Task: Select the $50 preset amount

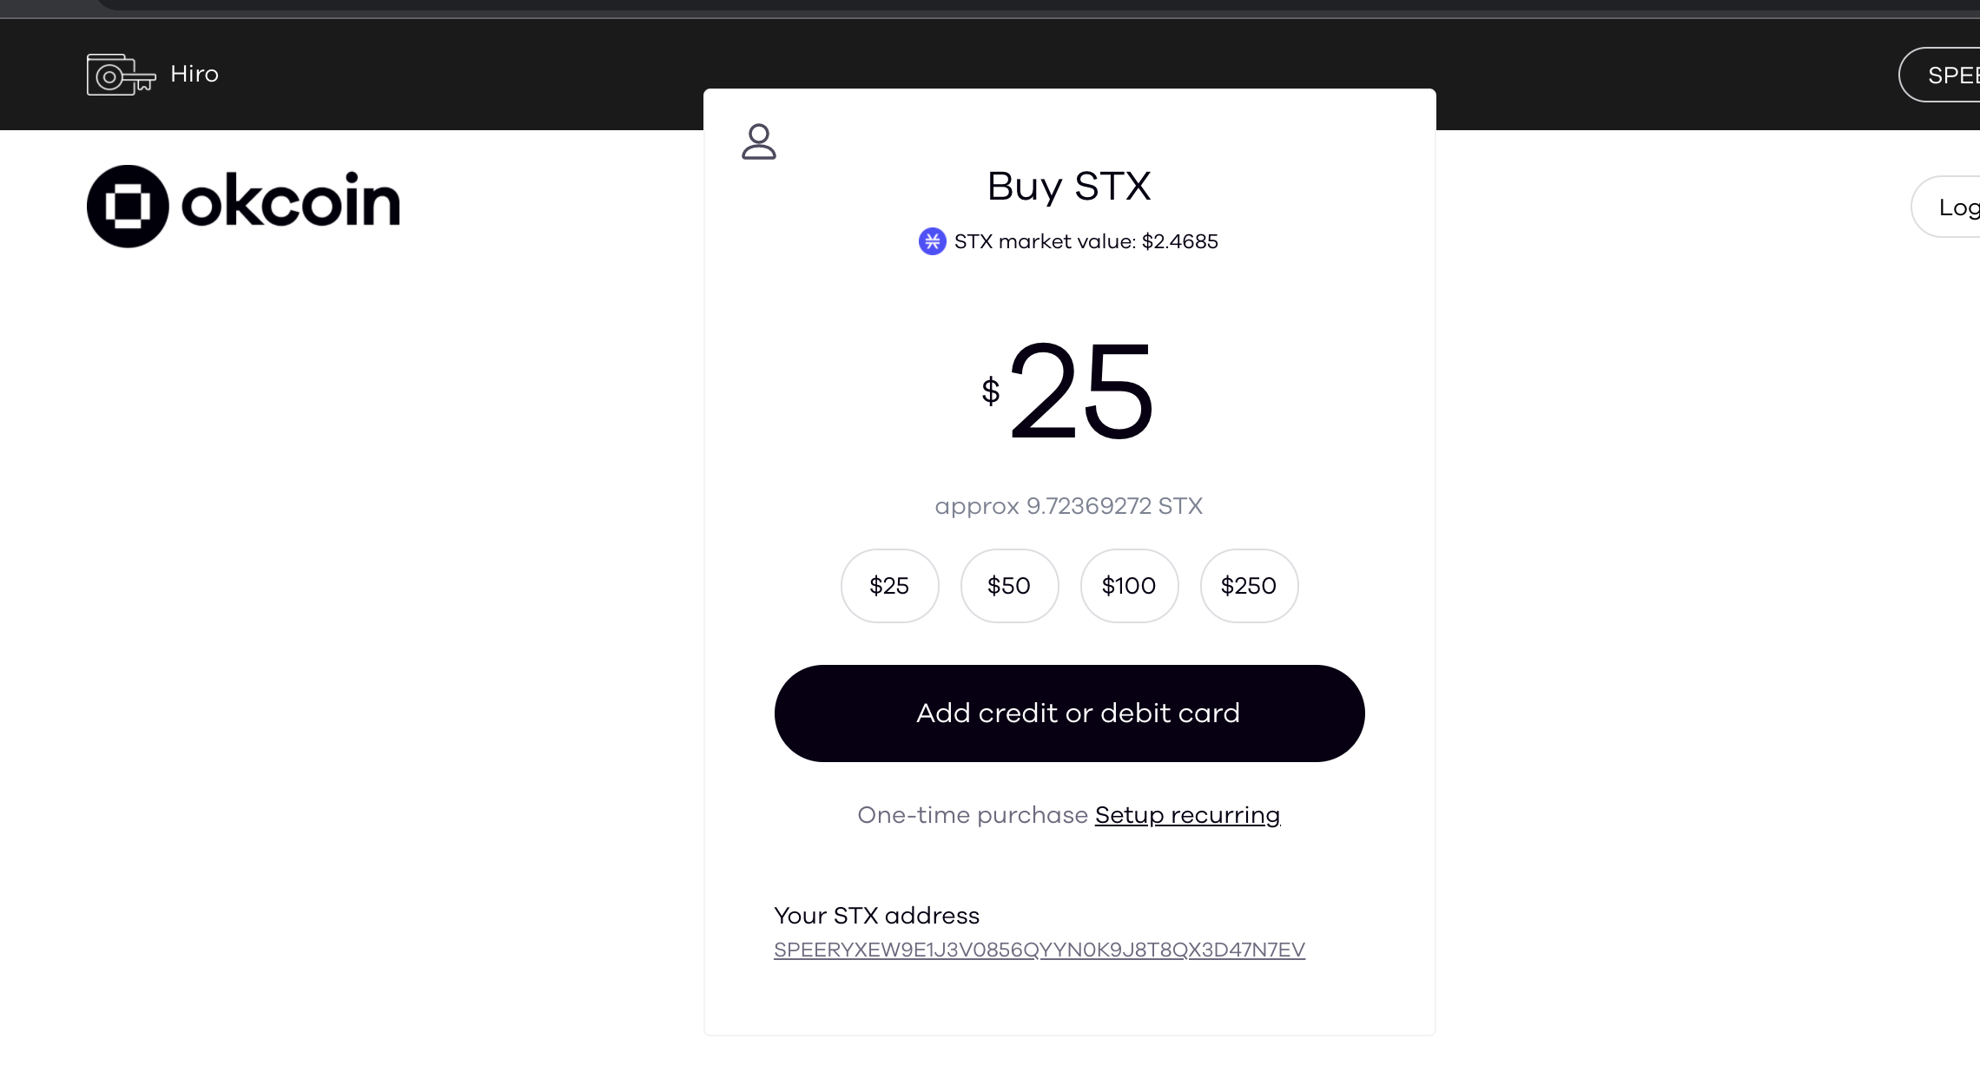Action: pyautogui.click(x=1008, y=585)
